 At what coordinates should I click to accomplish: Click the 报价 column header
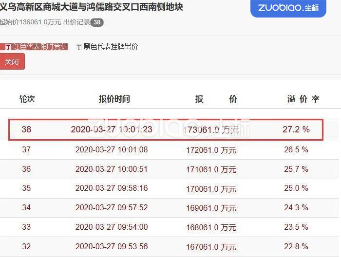coord(216,99)
